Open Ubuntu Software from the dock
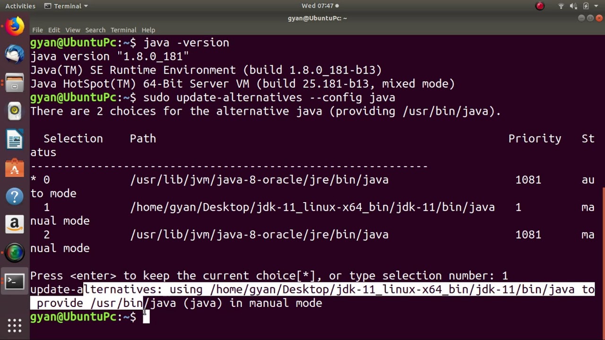 pos(15,168)
